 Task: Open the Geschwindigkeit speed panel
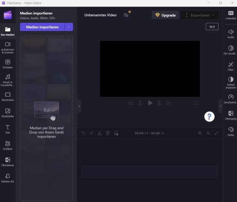230,99
